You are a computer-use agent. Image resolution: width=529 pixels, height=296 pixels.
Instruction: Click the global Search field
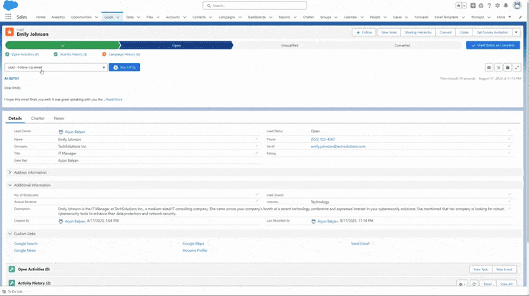point(254,6)
